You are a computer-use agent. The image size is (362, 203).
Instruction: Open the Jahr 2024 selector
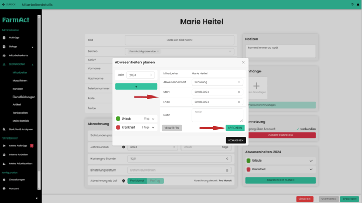click(140, 75)
